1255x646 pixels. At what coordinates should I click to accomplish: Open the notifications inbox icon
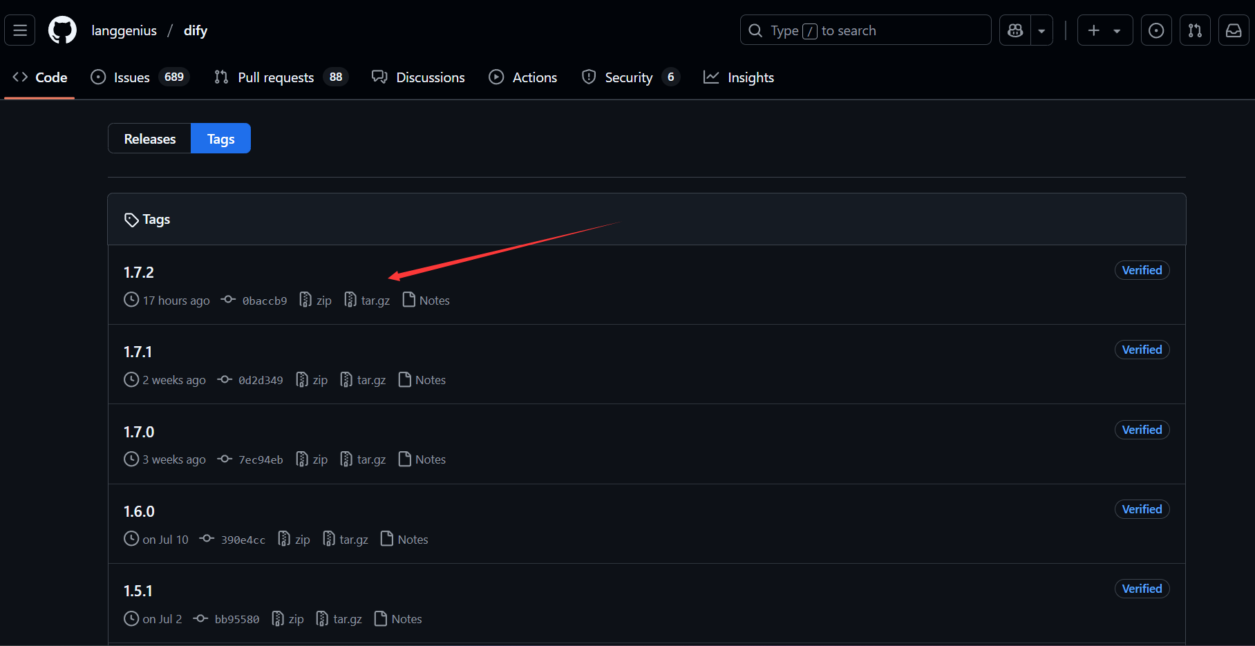click(x=1234, y=30)
